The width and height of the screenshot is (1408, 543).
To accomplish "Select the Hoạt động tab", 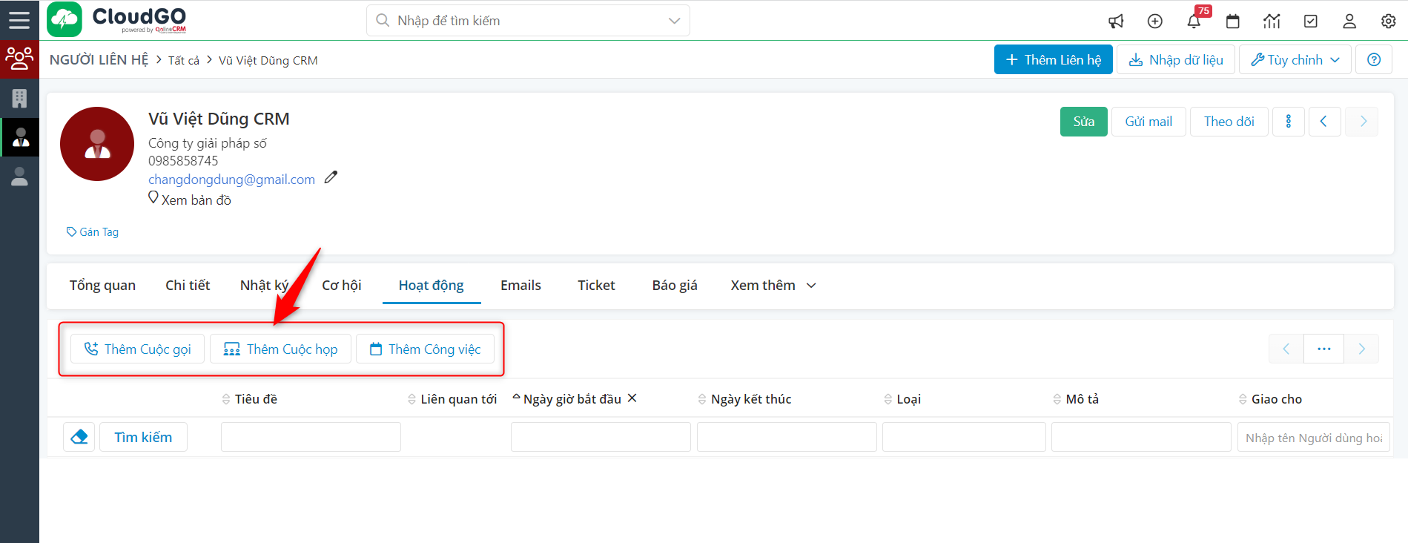I will click(432, 286).
